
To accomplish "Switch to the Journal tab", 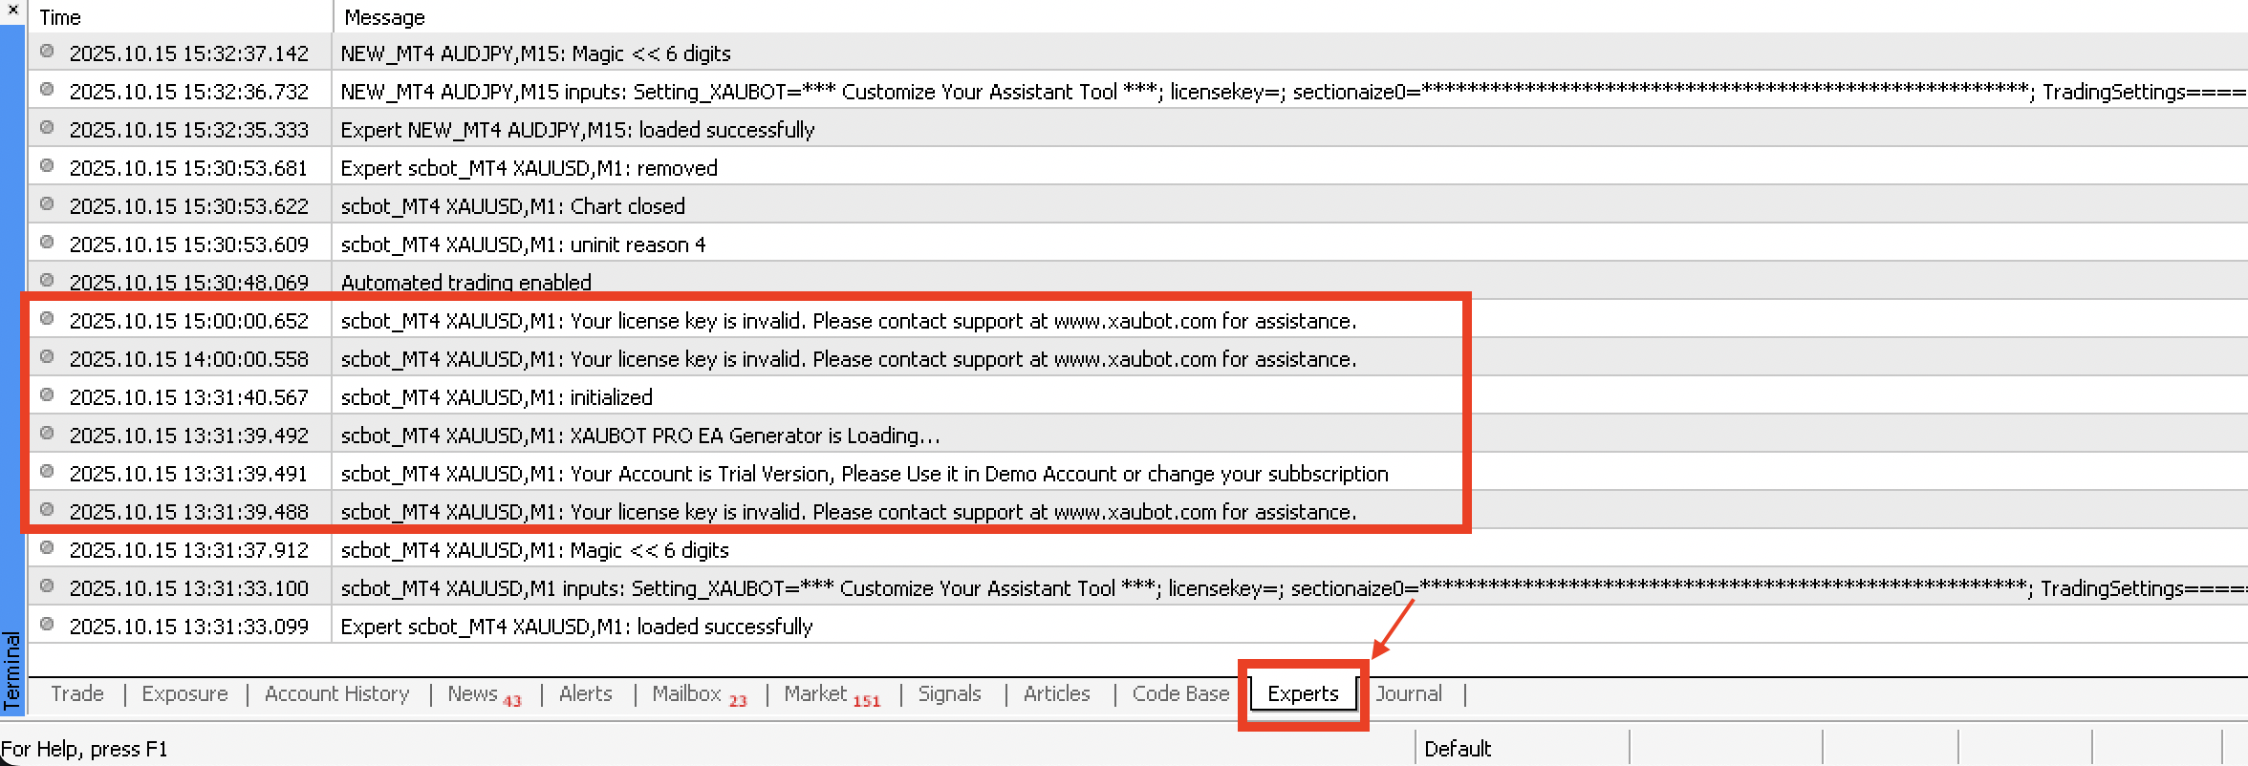I will (x=1409, y=694).
